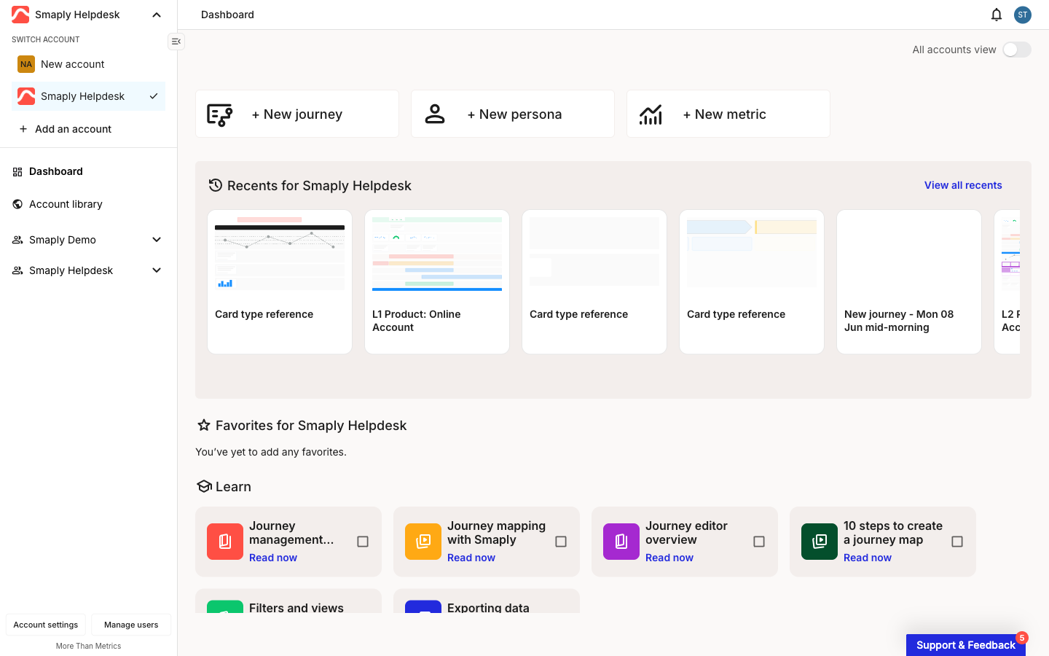Collapse the Smaply Helpdesk account switcher
The height and width of the screenshot is (656, 1049).
point(157,15)
